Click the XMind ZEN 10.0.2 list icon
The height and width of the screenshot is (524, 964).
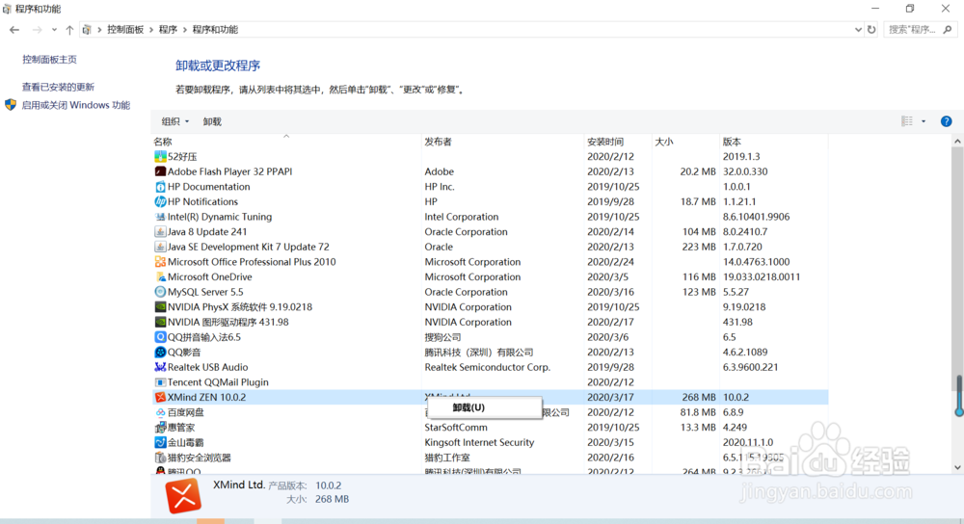point(160,398)
